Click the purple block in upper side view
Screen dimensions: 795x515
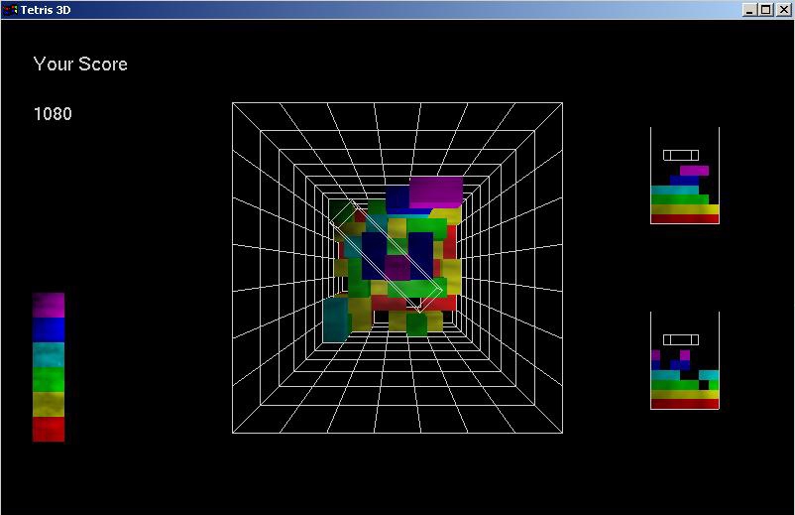pyautogui.click(x=694, y=171)
